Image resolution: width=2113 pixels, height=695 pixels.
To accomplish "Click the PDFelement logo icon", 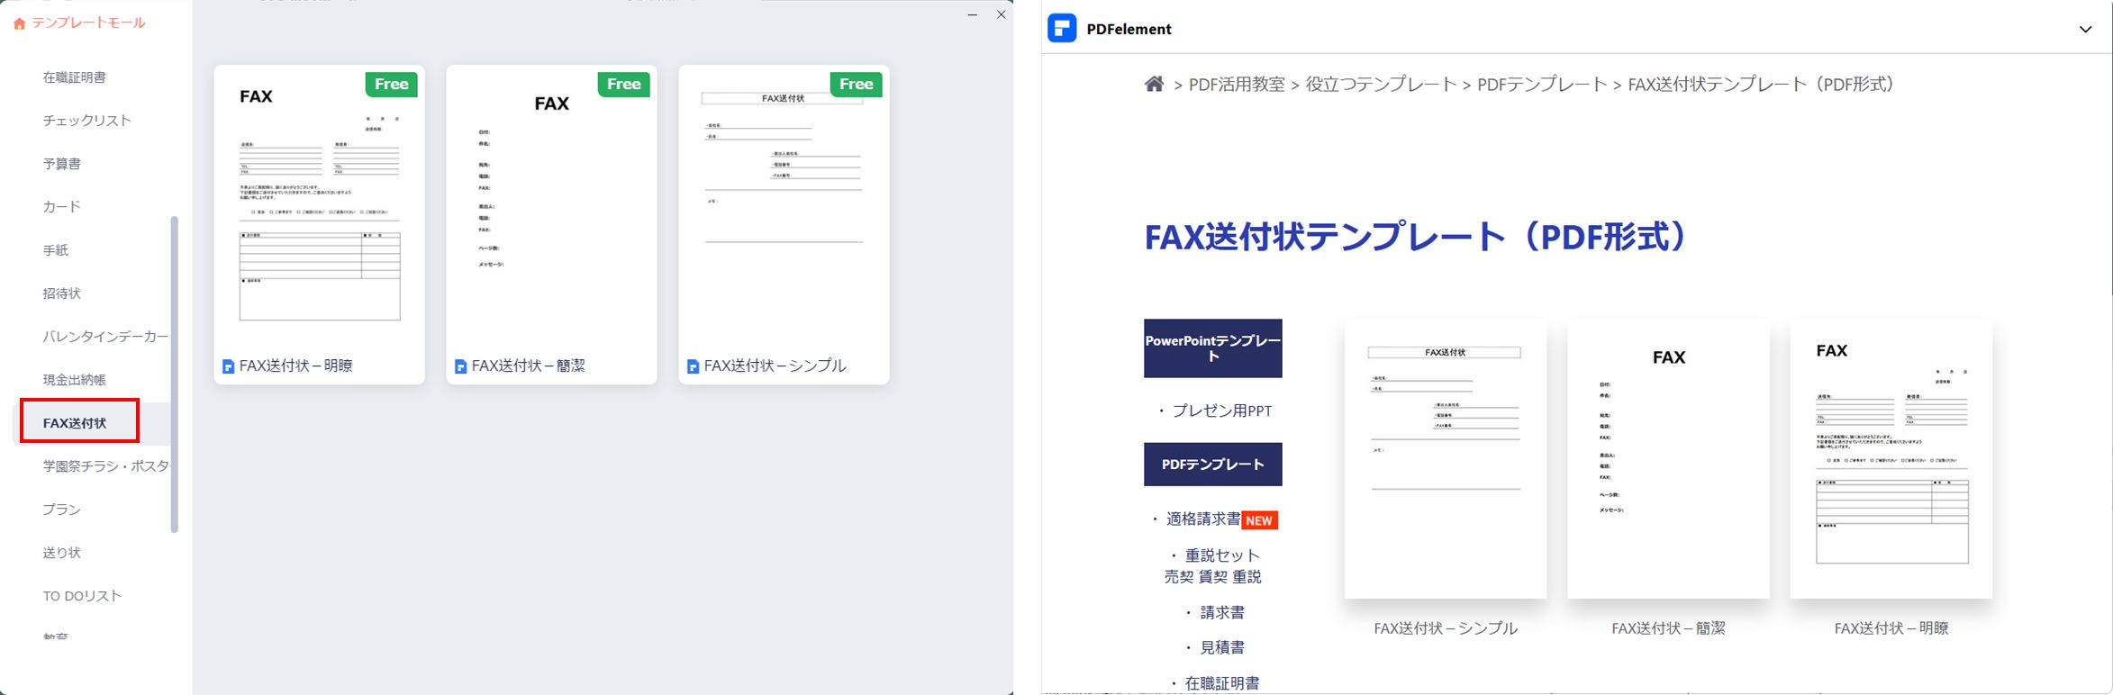I will [x=1062, y=29].
